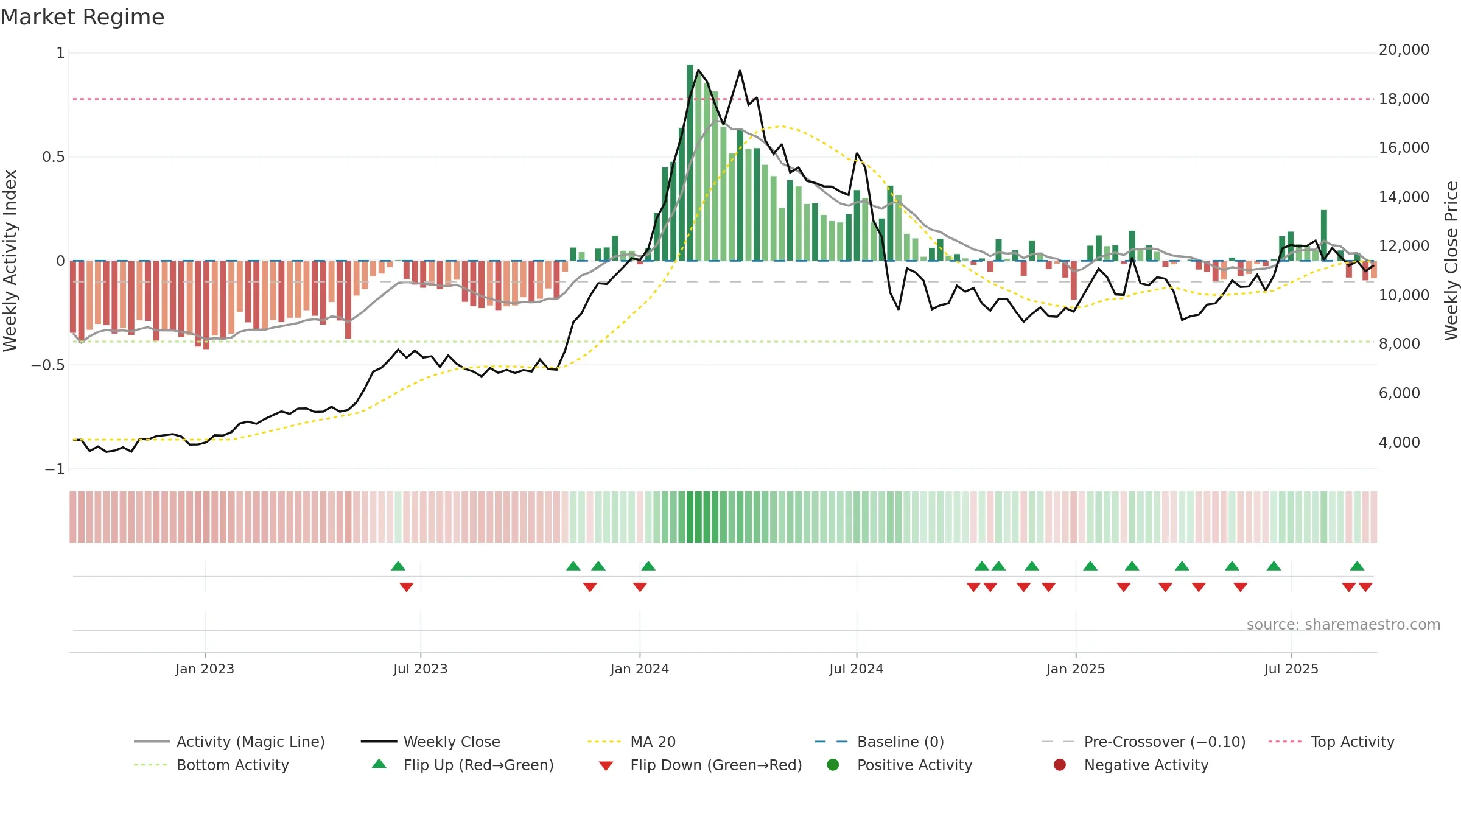The width and height of the screenshot is (1461, 822).
Task: Click the Negative Activity red circle icon
Action: click(1060, 765)
